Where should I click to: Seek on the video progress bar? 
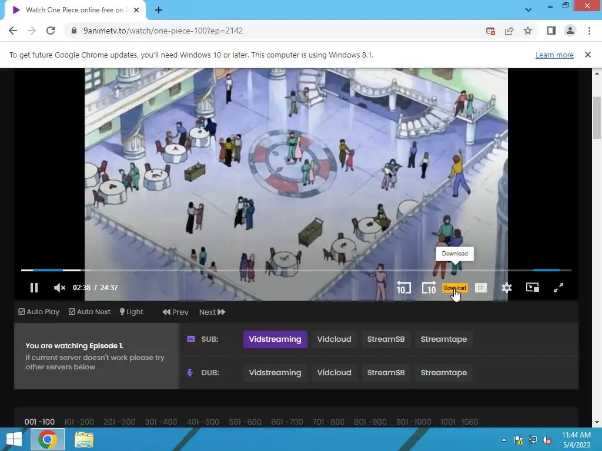coord(296,270)
